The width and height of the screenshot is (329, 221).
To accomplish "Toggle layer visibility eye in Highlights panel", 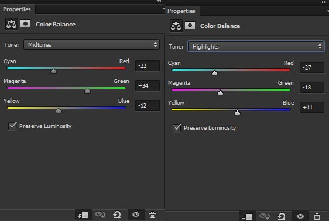I will (x=300, y=216).
